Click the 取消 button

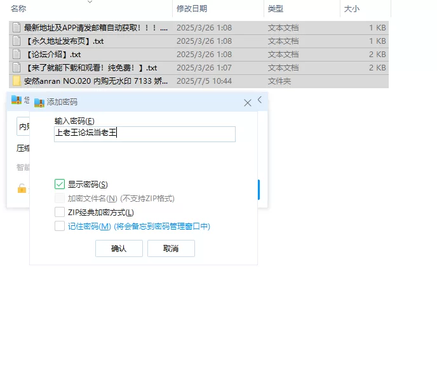pyautogui.click(x=171, y=248)
